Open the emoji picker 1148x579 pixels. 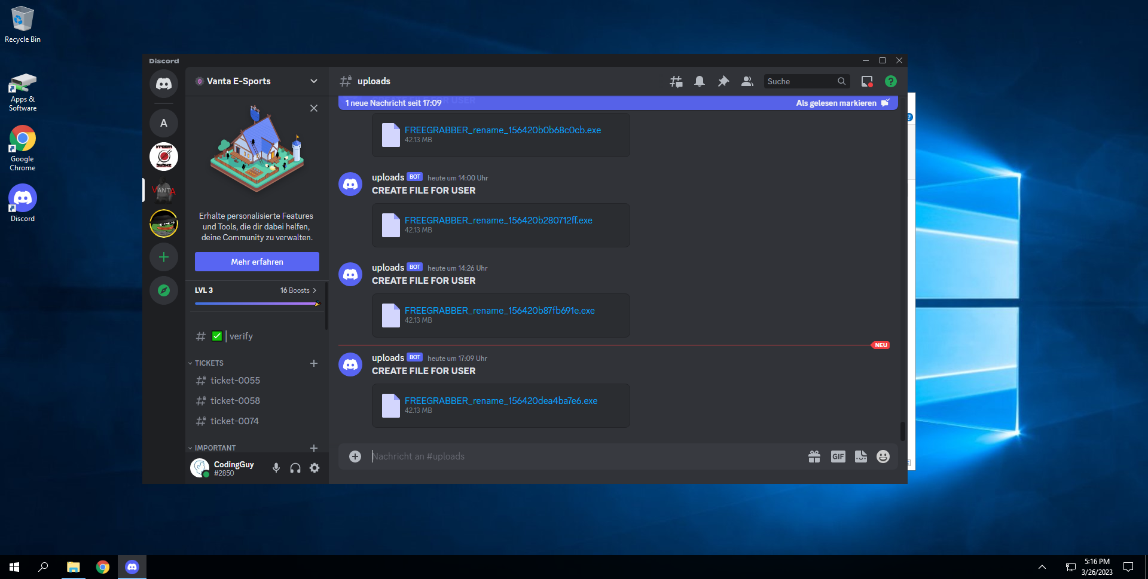883,457
